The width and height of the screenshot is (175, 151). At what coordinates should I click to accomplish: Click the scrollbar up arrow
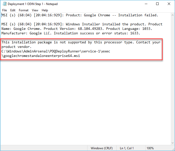172,15
